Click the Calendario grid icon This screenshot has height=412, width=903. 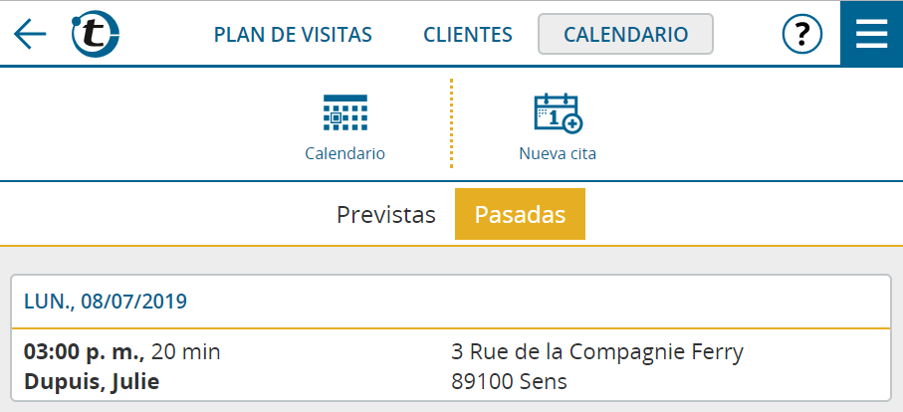344,112
